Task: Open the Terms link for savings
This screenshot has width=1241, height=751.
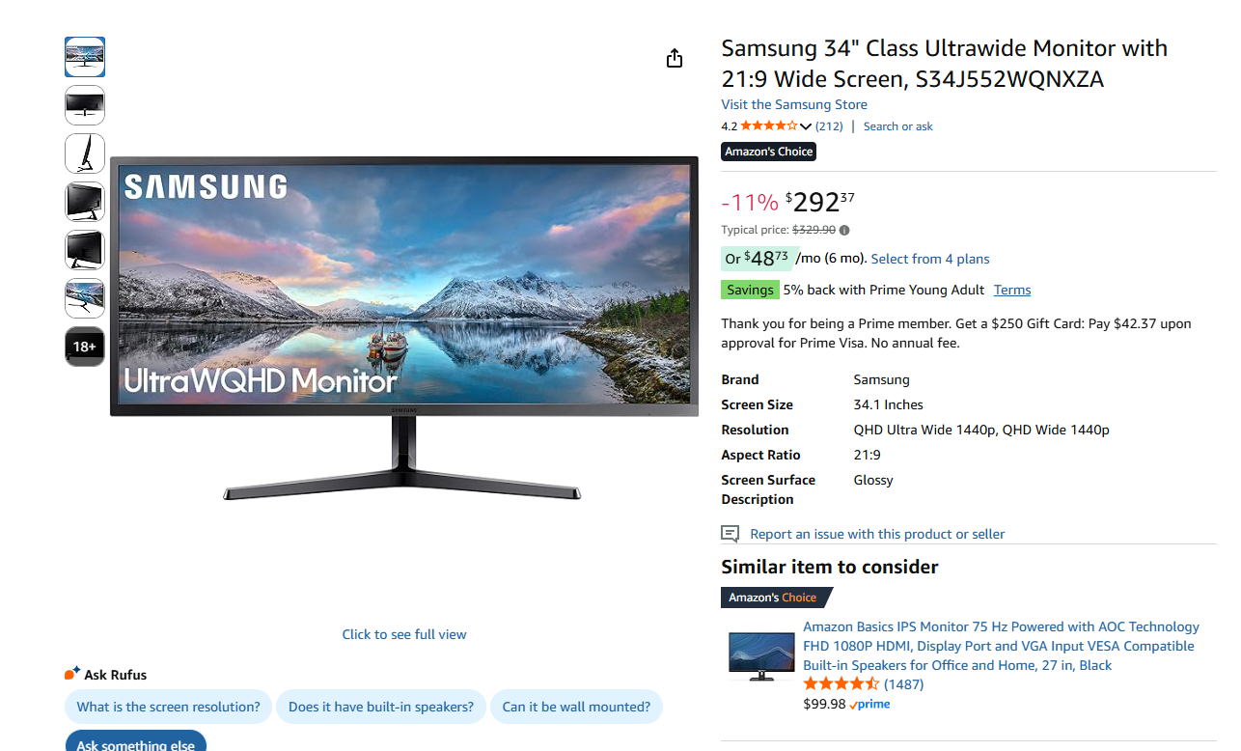Action: pos(1012,290)
